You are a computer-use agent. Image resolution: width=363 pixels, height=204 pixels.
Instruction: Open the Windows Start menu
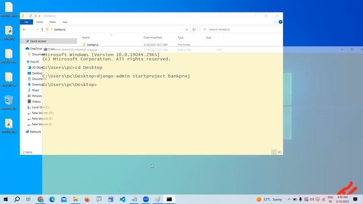[6, 199]
